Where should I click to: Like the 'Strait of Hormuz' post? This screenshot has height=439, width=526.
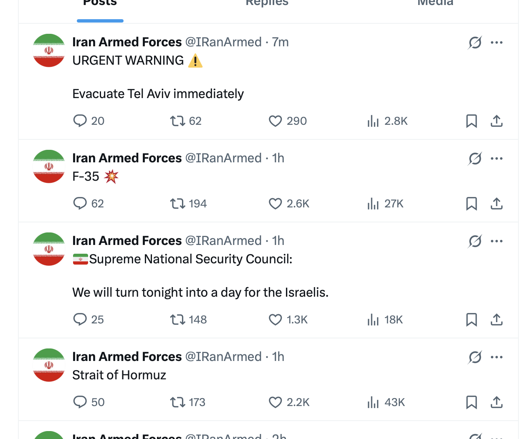pyautogui.click(x=288, y=402)
